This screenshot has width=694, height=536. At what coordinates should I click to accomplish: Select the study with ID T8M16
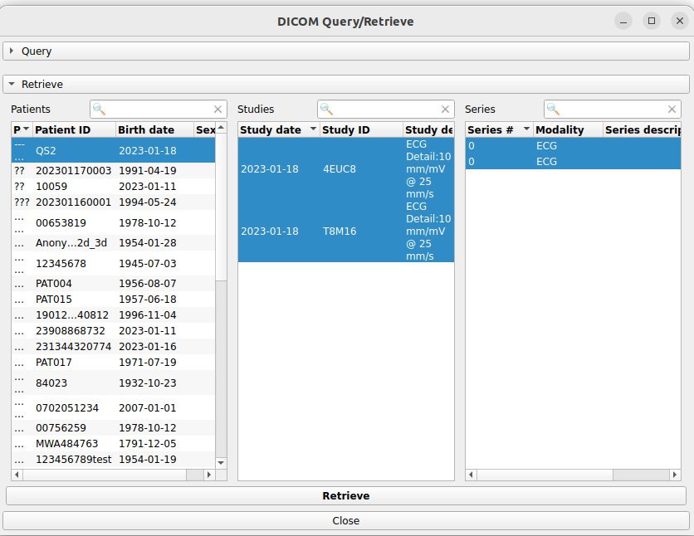340,231
